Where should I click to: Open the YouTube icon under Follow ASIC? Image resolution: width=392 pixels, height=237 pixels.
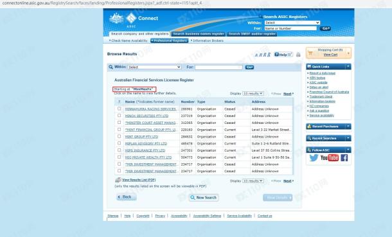point(330,157)
